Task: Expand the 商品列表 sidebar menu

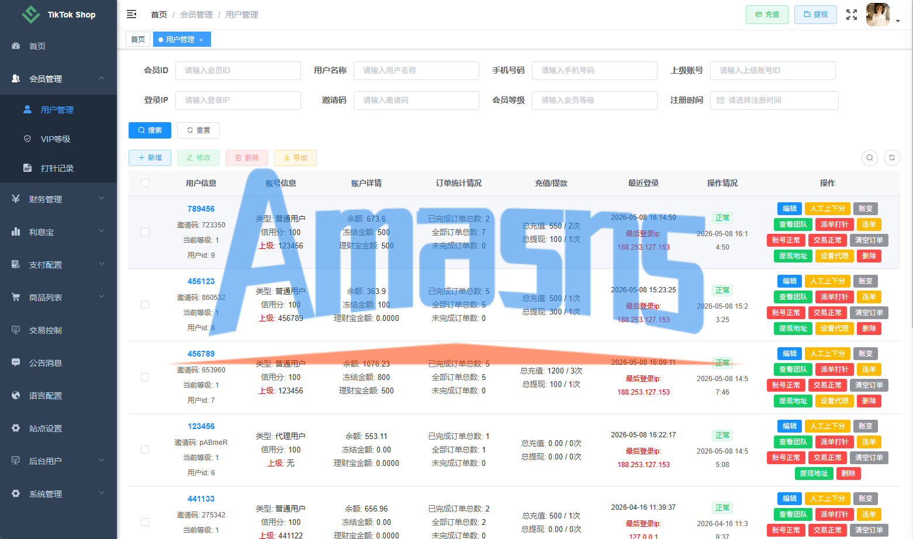Action: [x=58, y=298]
